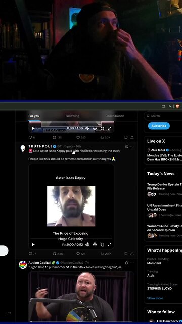The image size is (182, 324).
Task: Like the post with 389 likes
Action: tap(81, 137)
